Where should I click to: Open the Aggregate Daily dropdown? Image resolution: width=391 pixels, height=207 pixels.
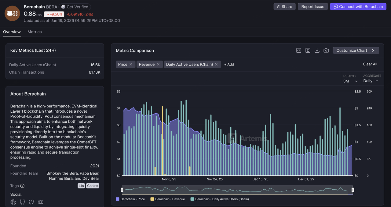click(371, 81)
